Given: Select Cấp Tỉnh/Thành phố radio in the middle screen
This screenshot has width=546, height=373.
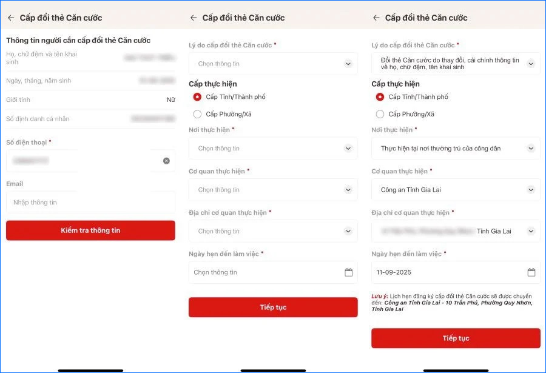Looking at the screenshot, I should point(197,97).
